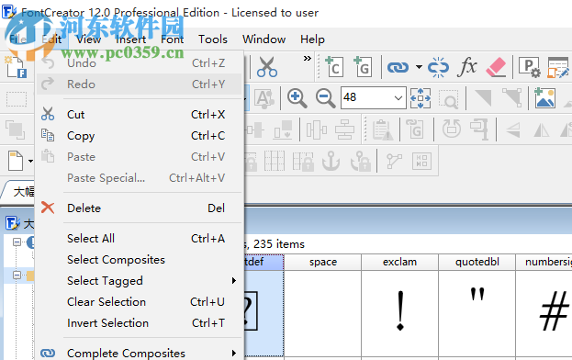Viewport: 572px width, 360px height.
Task: Choose Select Composites menu entry
Action: pos(139,260)
